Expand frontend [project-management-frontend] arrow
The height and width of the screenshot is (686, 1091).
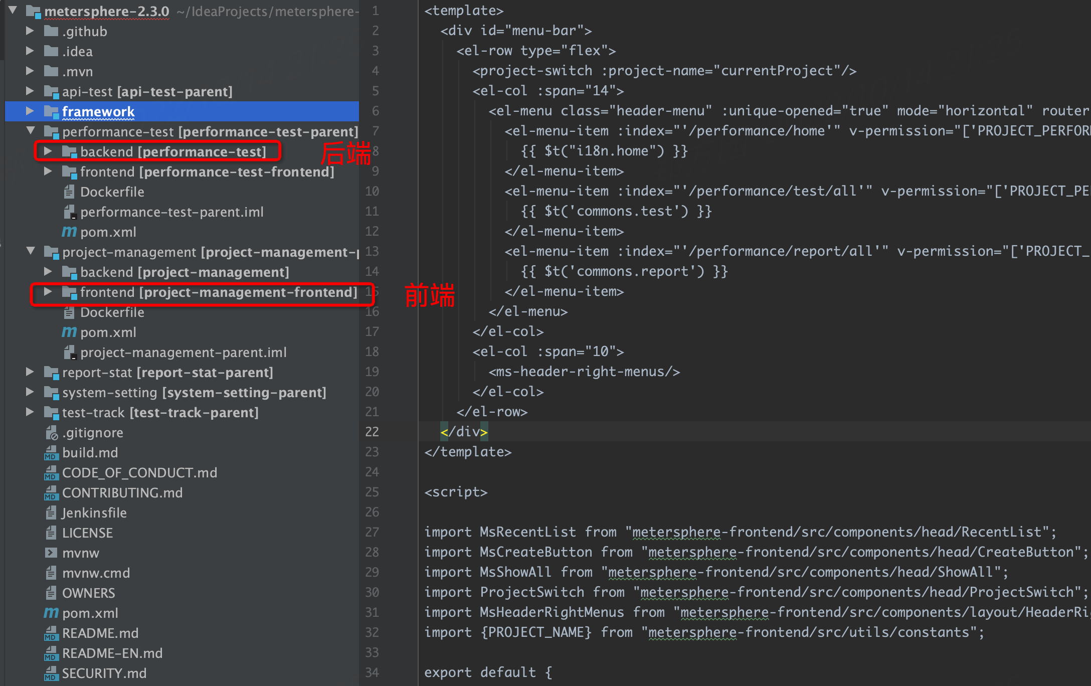[48, 291]
